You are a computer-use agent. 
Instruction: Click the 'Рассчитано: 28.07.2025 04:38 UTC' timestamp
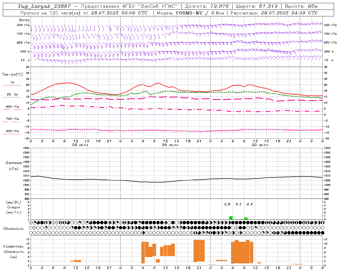click(x=274, y=13)
